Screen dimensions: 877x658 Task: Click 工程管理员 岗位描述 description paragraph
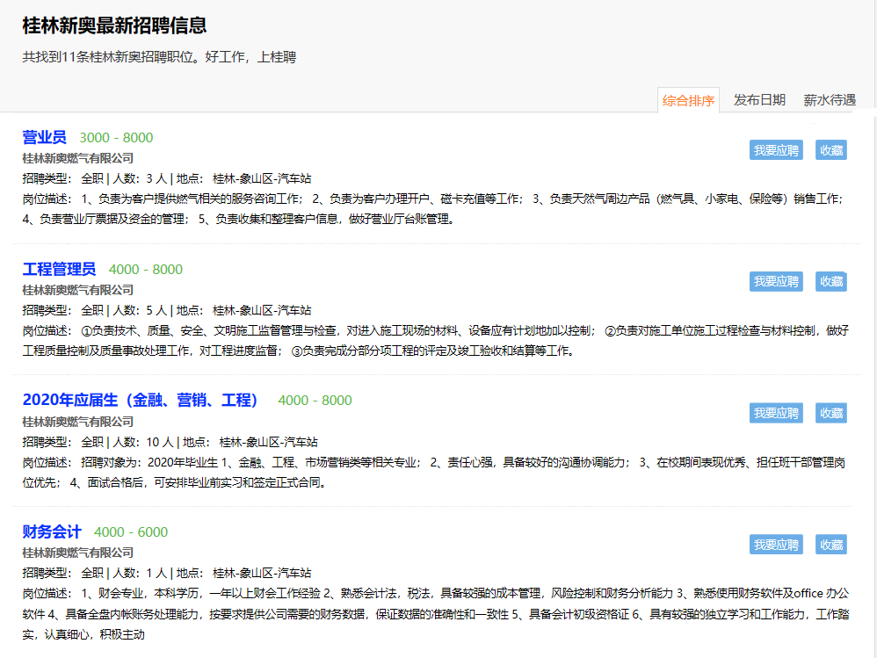coord(436,341)
